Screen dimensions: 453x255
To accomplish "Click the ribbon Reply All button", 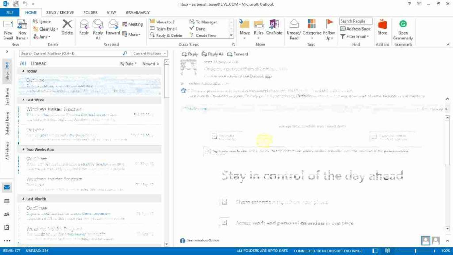I will pyautogui.click(x=98, y=30).
